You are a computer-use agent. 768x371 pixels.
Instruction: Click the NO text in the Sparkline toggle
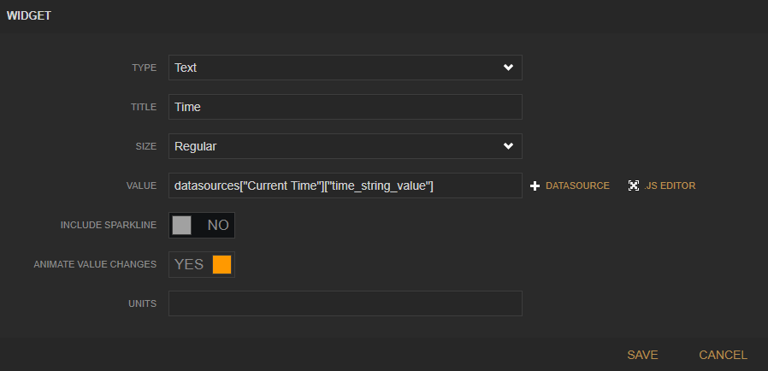coord(218,225)
